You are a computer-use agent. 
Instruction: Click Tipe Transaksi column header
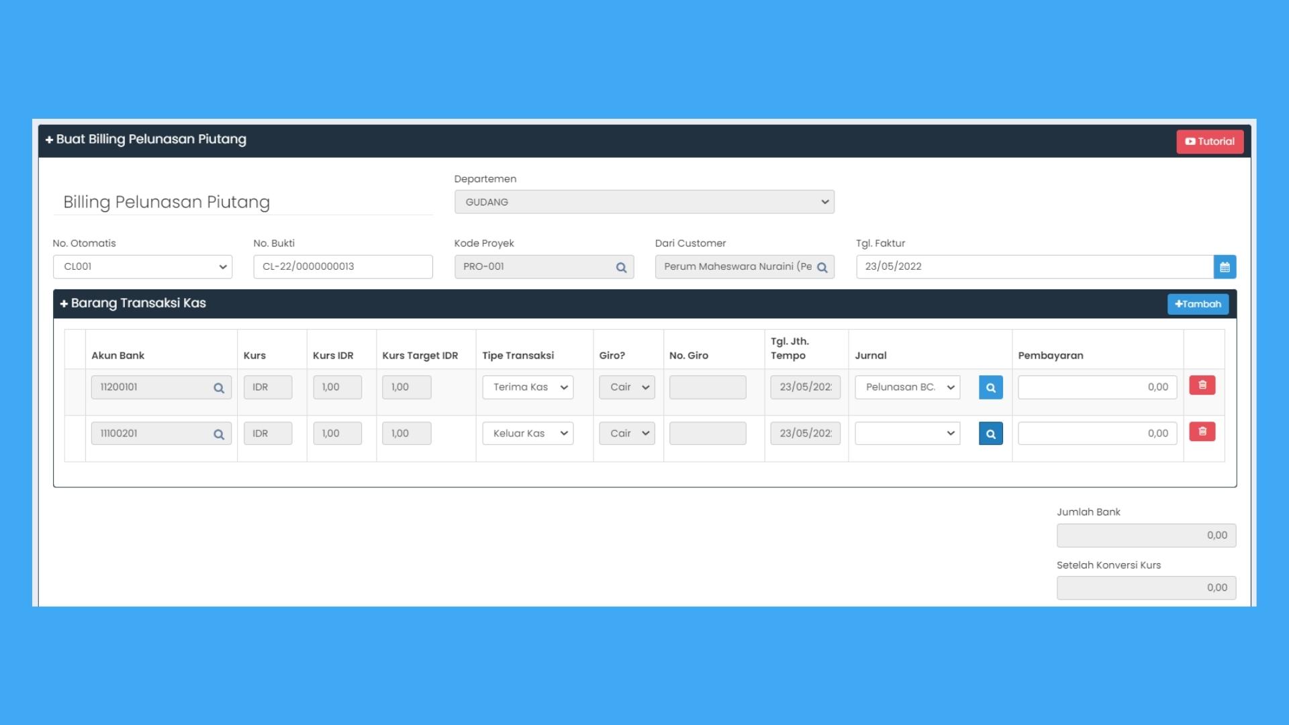pos(518,356)
